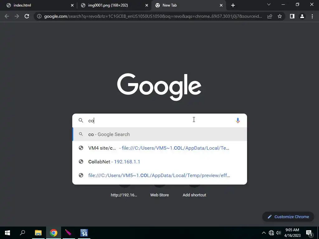Image resolution: width=319 pixels, height=239 pixels.
Task: Click magnifier icon in search box
Action: point(81,120)
